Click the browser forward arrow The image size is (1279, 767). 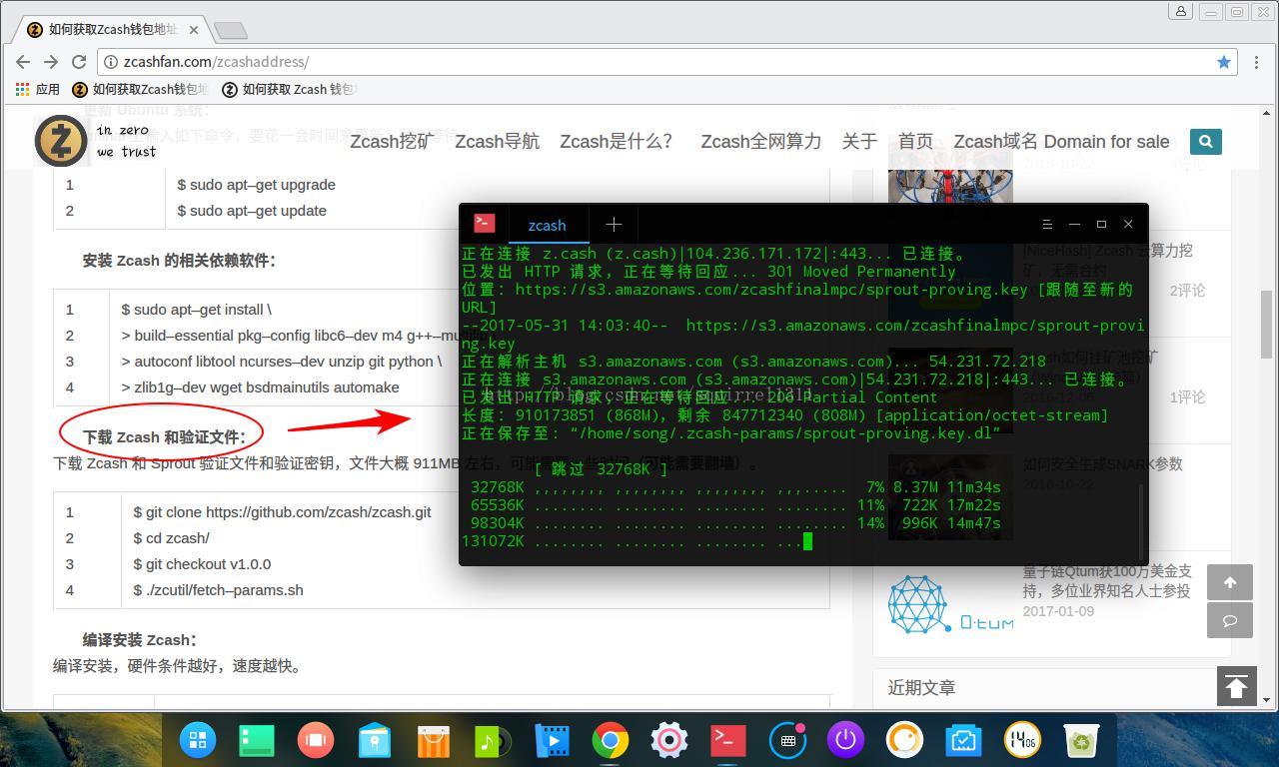pos(51,61)
